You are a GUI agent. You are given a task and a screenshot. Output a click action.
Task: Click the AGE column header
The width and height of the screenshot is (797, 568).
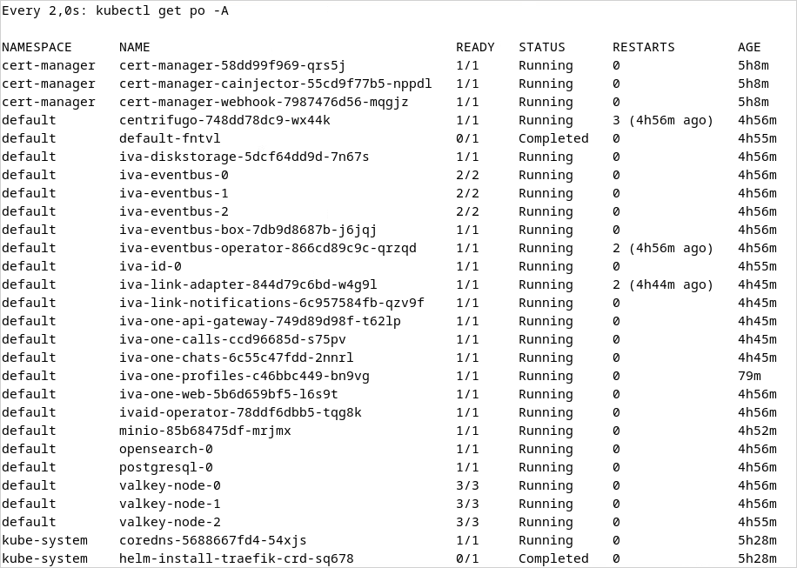click(x=749, y=47)
